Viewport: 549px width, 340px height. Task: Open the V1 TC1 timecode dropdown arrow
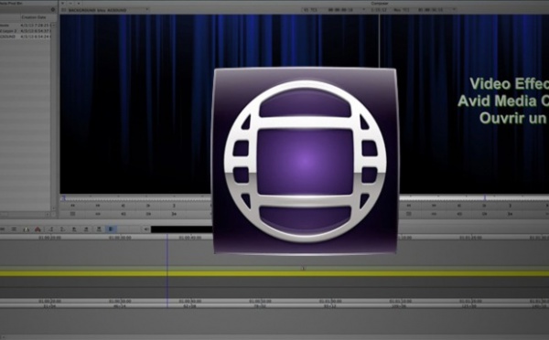tap(363, 10)
